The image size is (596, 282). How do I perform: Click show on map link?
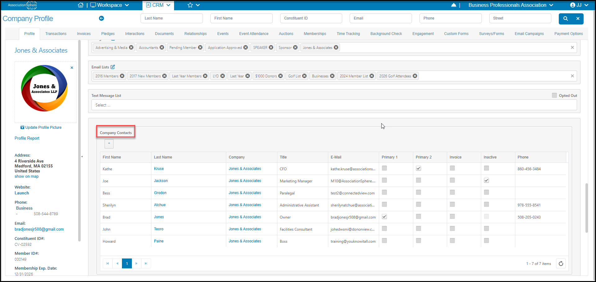tap(27, 176)
